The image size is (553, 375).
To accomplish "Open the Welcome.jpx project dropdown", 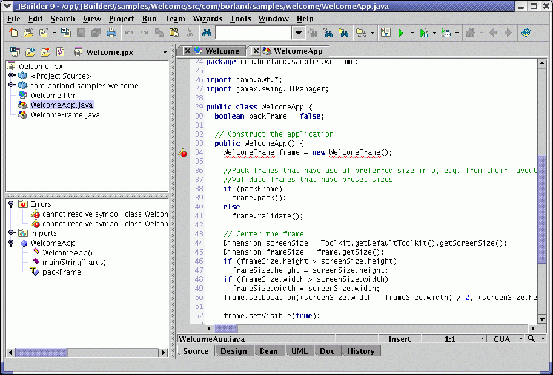I will [165, 53].
